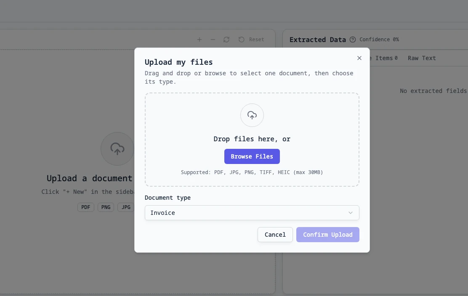
Task: Click the Reset view button
Action: coord(251,40)
